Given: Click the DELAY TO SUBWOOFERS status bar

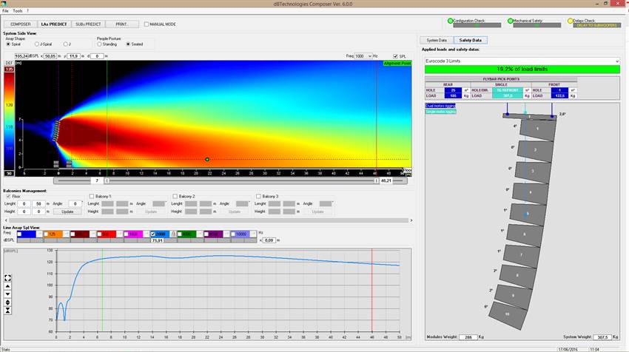Looking at the screenshot, I should pyautogui.click(x=597, y=25).
